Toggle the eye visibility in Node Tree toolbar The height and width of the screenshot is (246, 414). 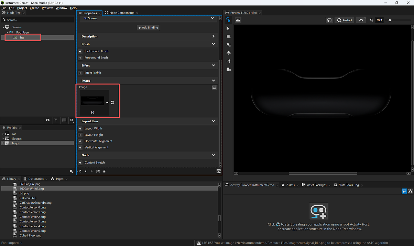tap(48, 120)
